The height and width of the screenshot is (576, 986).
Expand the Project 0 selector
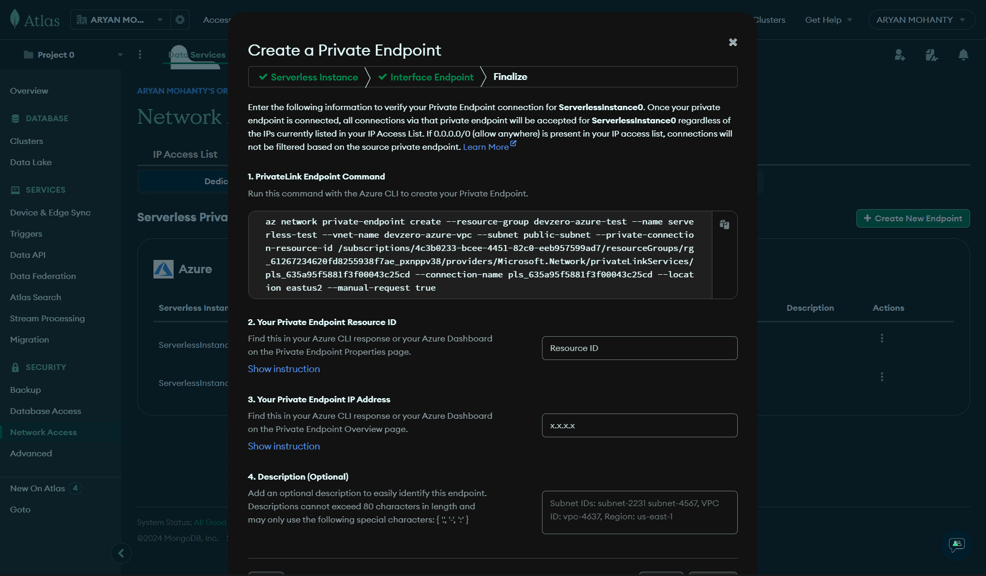point(120,55)
